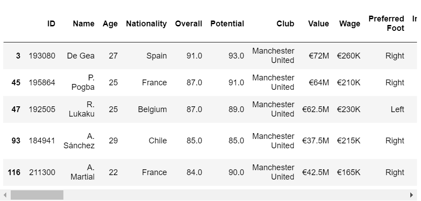
Task: Select the De Gea name cell
Action: [x=80, y=56]
